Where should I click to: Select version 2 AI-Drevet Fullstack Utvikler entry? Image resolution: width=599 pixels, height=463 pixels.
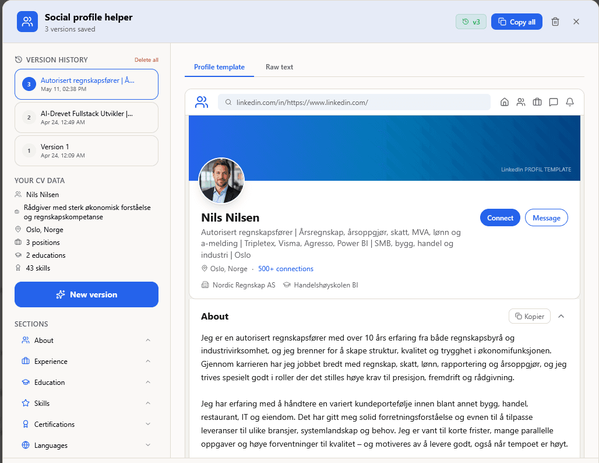click(x=86, y=117)
